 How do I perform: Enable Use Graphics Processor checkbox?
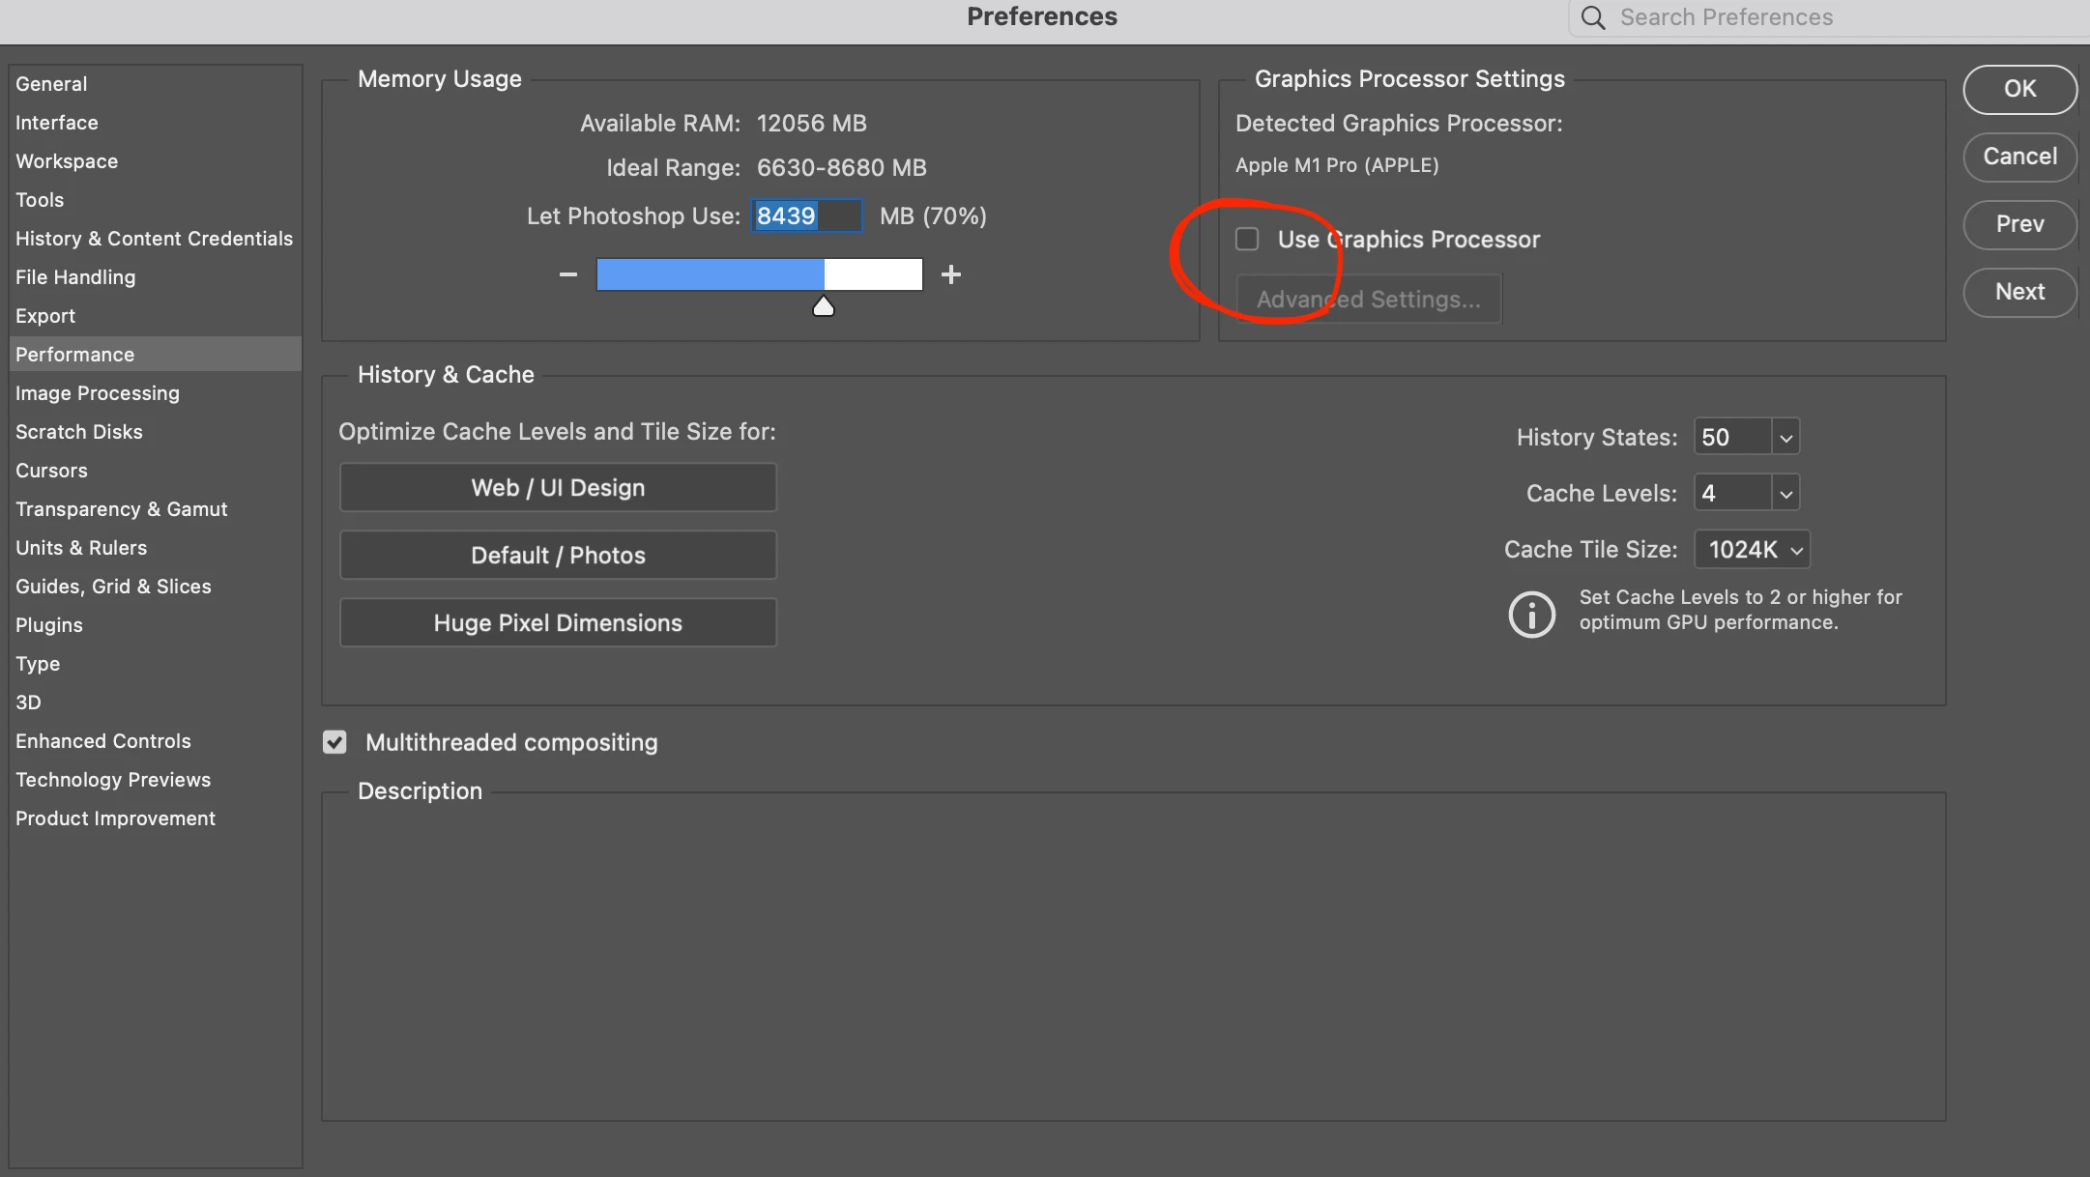(1247, 239)
